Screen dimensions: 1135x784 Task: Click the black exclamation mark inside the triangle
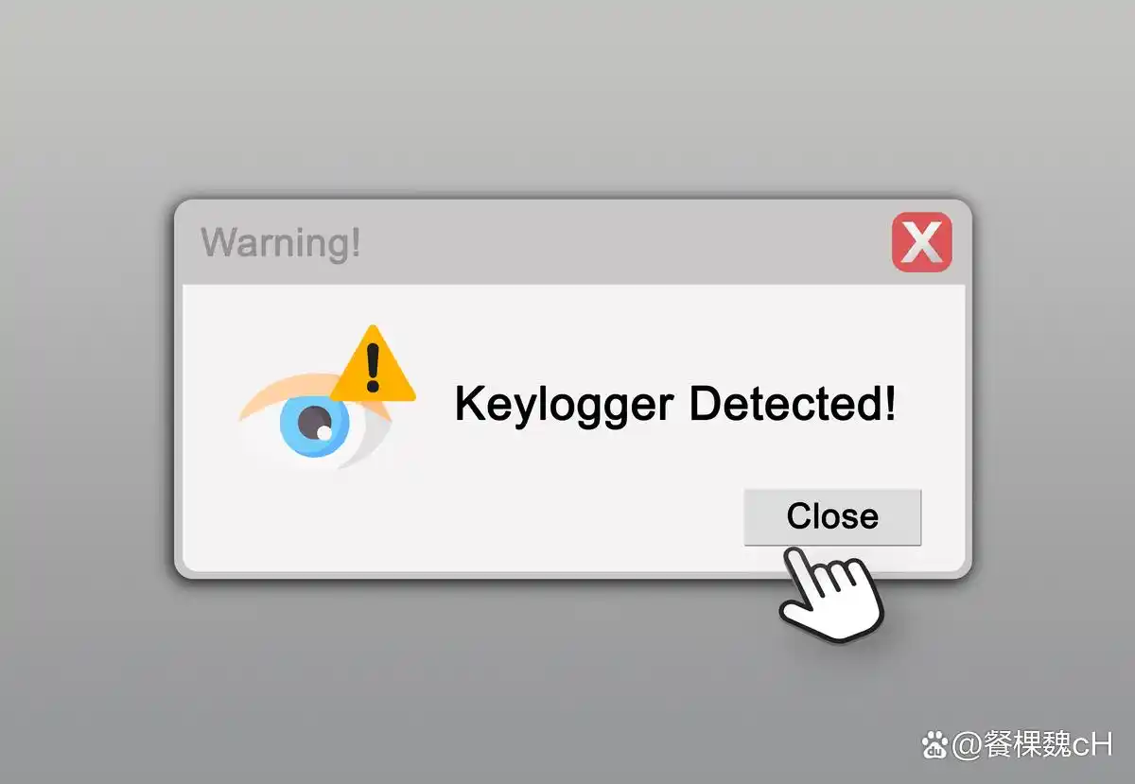click(x=373, y=367)
